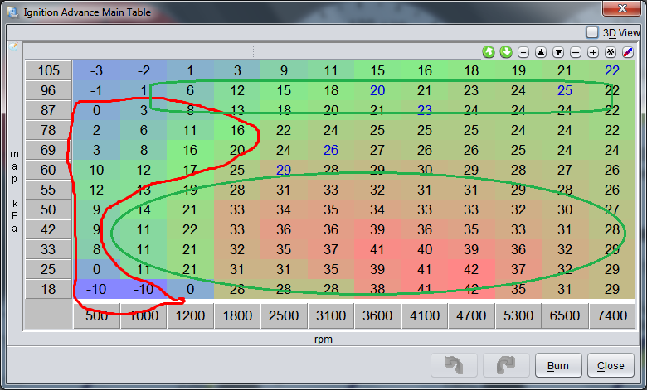Click the Burn button
Image resolution: width=647 pixels, height=390 pixels.
pos(558,365)
